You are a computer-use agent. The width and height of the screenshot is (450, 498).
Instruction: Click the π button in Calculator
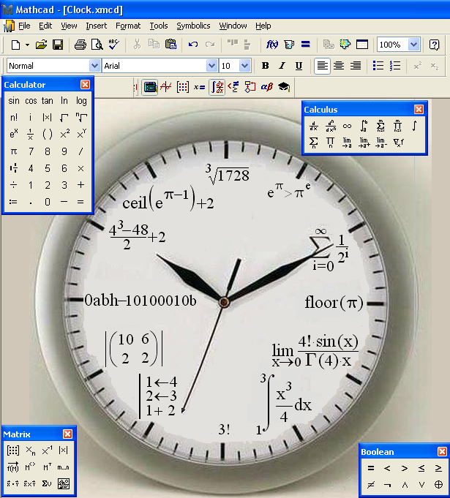coord(14,151)
